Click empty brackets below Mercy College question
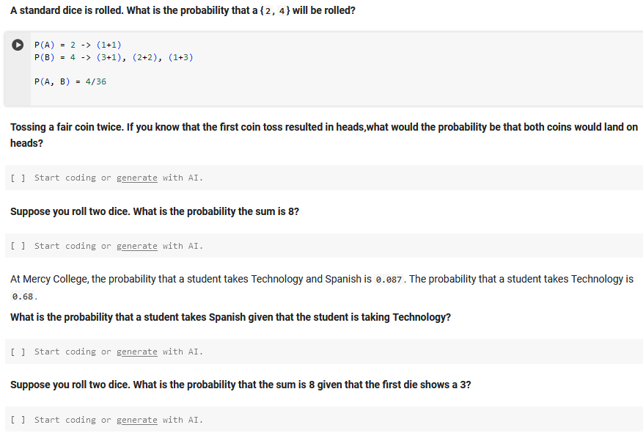The image size is (643, 433). [19, 352]
